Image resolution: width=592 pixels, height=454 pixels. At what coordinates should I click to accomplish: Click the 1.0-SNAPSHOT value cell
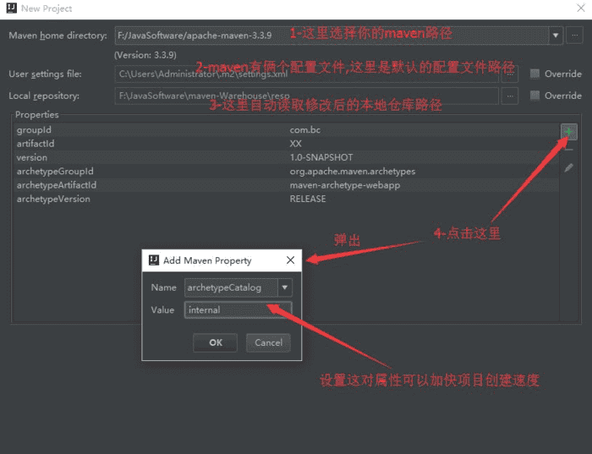click(x=321, y=157)
